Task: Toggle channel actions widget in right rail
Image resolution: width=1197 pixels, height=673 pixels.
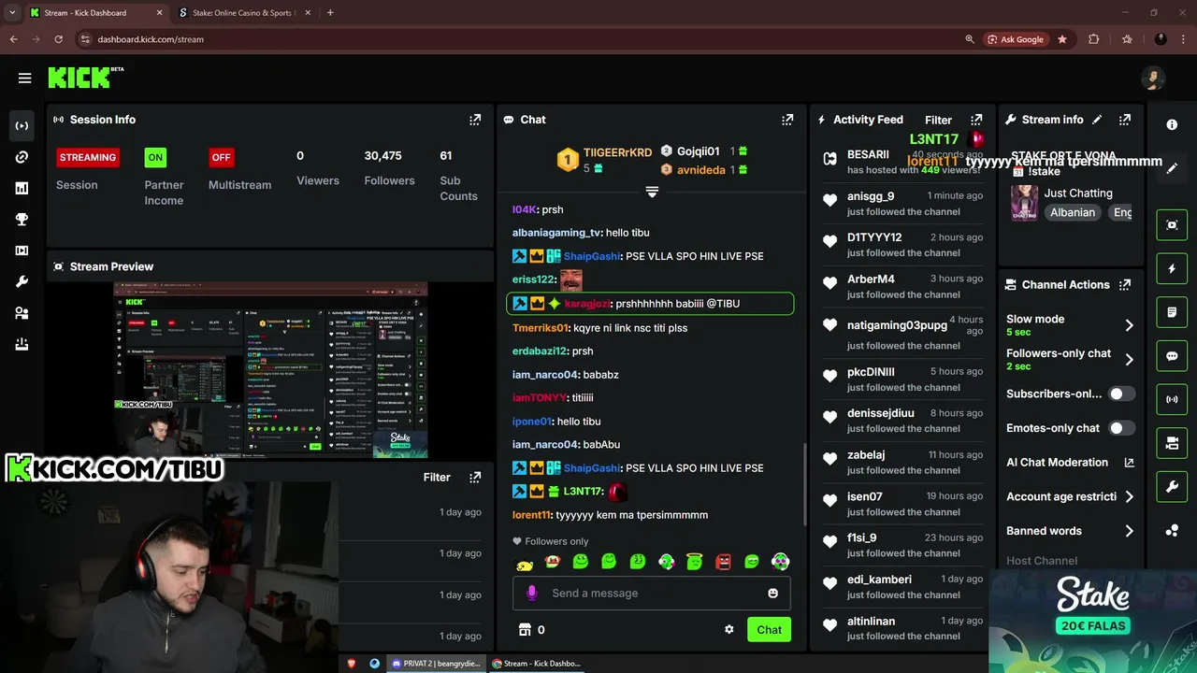Action: pyautogui.click(x=1172, y=443)
